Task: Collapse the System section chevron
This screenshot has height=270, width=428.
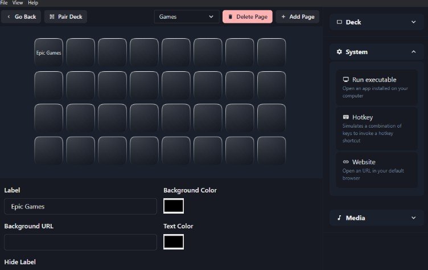Action: (414, 52)
